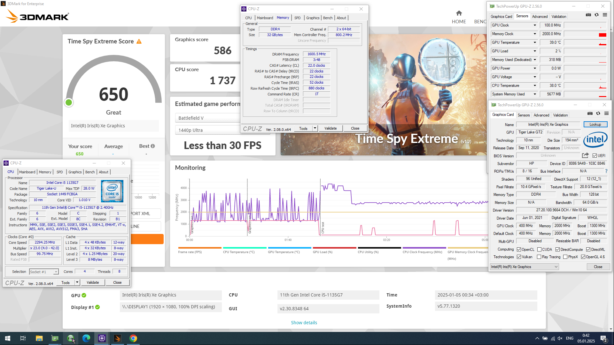Screen dimensions: 614x345
Task: Click Close button in GPU-Z Graphics Card window
Action: coord(598,267)
